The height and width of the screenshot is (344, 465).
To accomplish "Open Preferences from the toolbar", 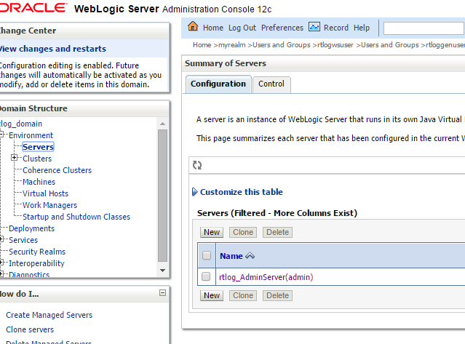I will pos(282,28).
